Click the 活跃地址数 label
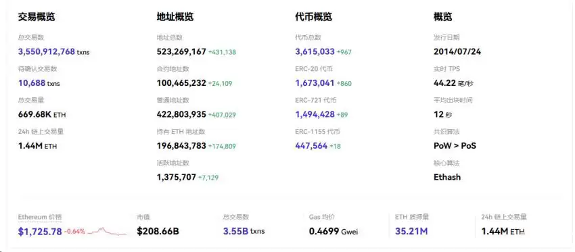575x252 pixels. tap(173, 163)
